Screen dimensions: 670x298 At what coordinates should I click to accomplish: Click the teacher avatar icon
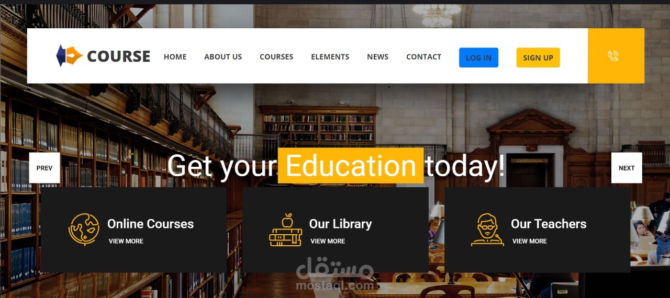click(487, 230)
